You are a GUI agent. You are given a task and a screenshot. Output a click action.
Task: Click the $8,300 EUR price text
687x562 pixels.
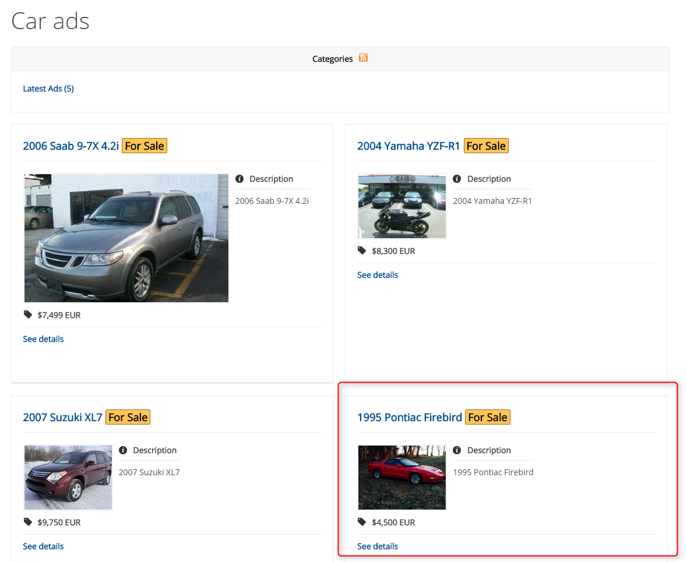click(393, 251)
